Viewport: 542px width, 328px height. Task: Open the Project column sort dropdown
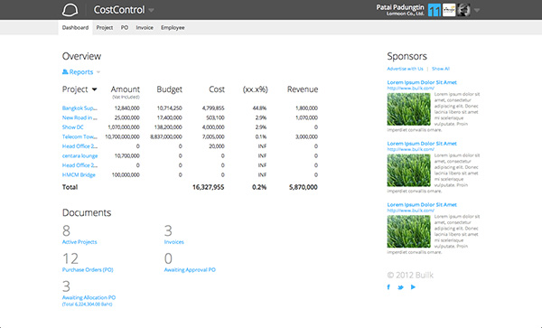(94, 89)
